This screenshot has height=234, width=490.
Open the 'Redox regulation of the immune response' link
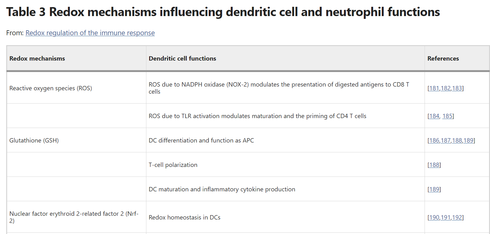(x=90, y=33)
